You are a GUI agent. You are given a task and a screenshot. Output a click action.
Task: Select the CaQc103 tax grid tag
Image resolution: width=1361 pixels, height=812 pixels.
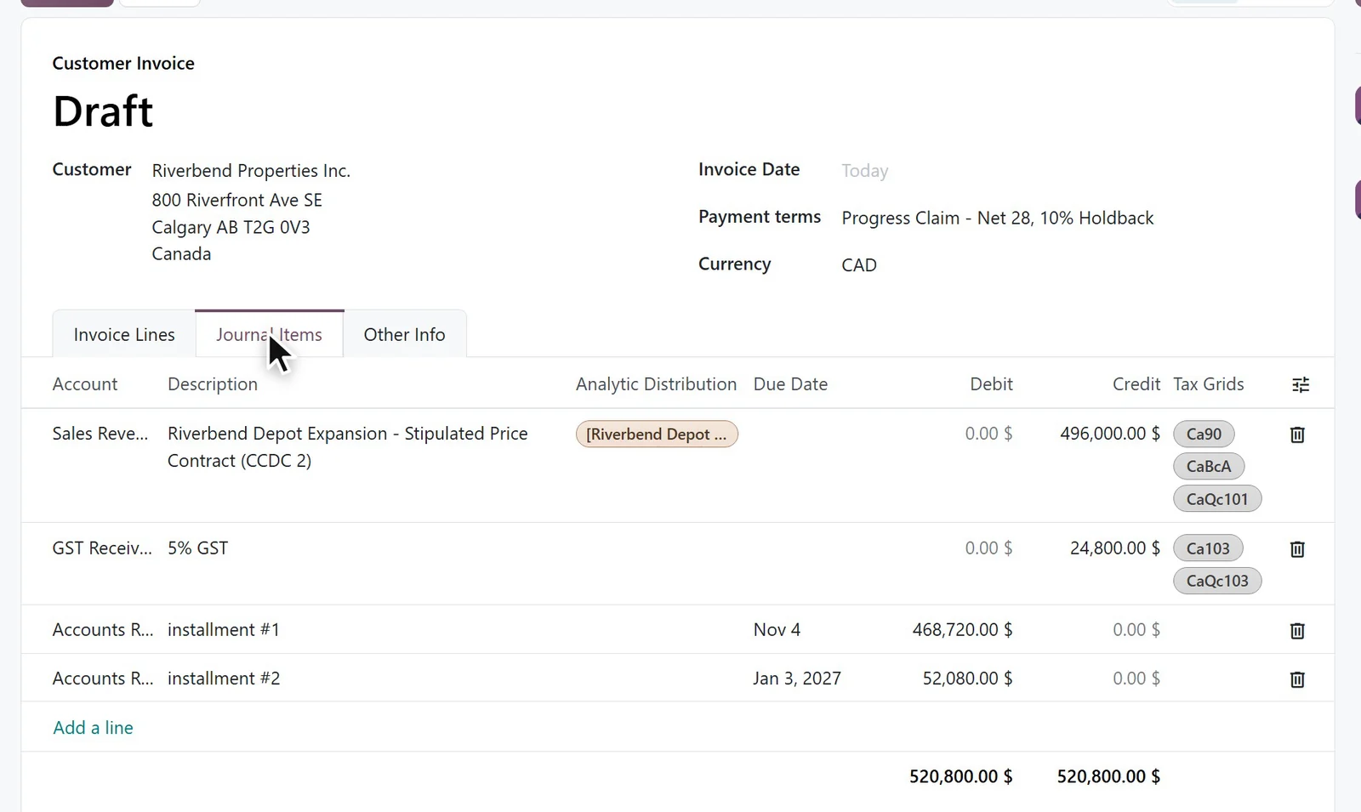click(1217, 581)
